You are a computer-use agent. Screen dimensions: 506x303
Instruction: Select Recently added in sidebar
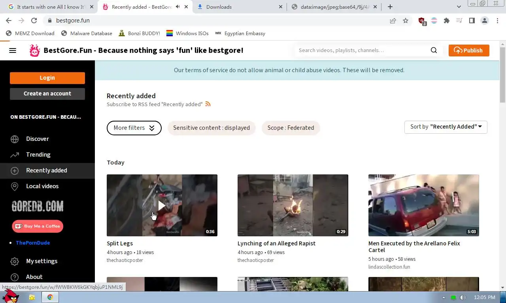tap(47, 170)
